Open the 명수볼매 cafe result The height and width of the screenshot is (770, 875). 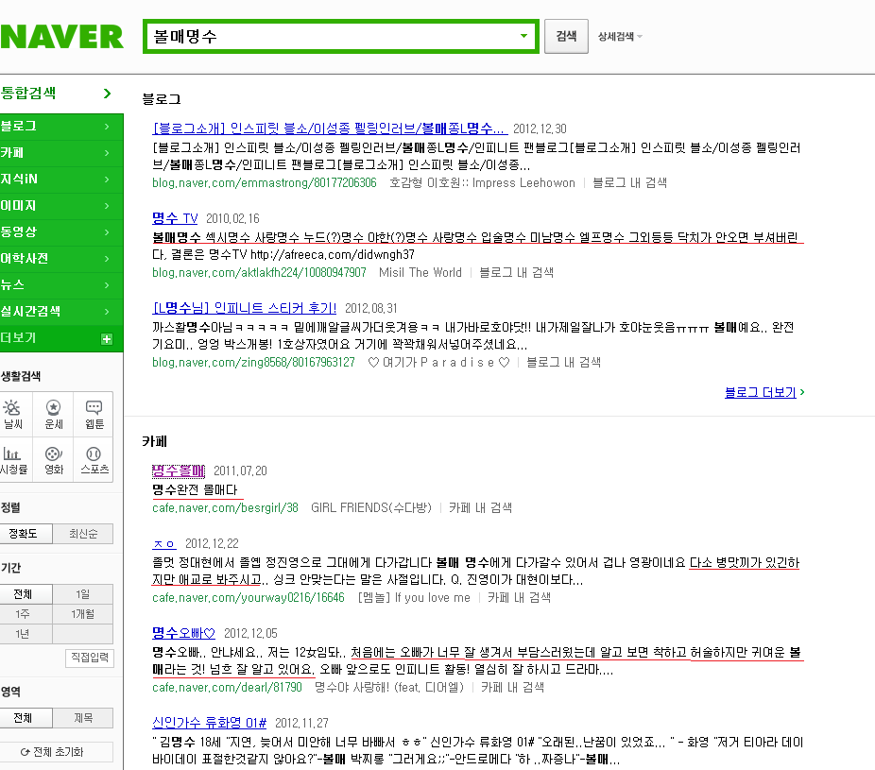(179, 471)
